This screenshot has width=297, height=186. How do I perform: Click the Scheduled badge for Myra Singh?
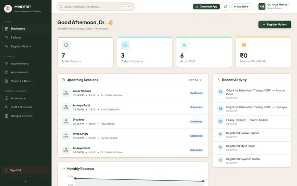pyautogui.click(x=196, y=136)
